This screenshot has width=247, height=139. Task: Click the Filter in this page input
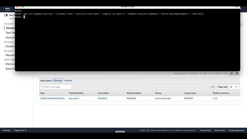(x=56, y=87)
